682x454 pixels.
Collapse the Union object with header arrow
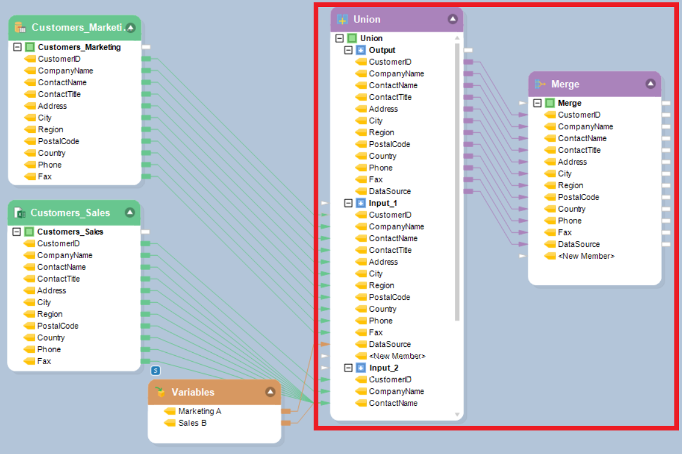tap(453, 19)
